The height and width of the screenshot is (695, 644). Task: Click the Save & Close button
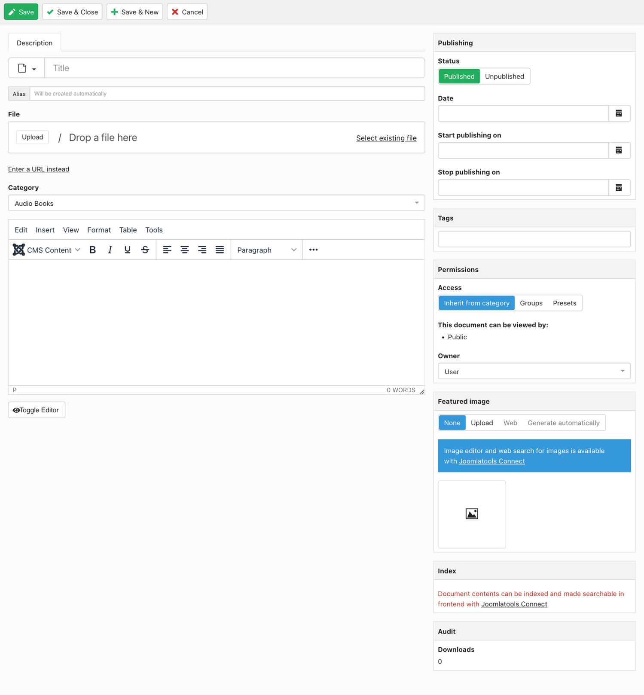pyautogui.click(x=72, y=12)
